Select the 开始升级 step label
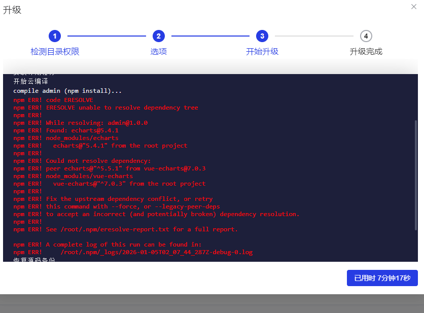Screen dimensions: 424x313 pos(262,51)
